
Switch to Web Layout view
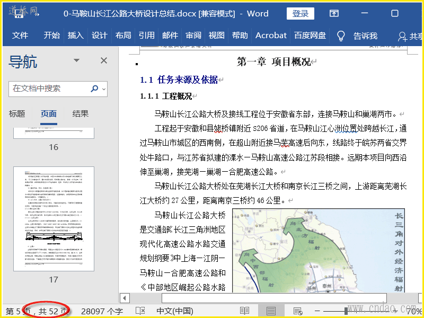(298, 311)
